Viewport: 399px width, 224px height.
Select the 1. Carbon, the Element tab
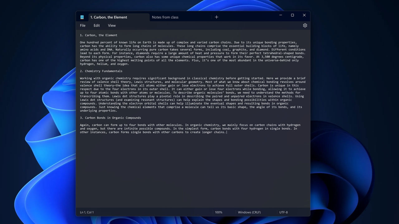point(119,17)
